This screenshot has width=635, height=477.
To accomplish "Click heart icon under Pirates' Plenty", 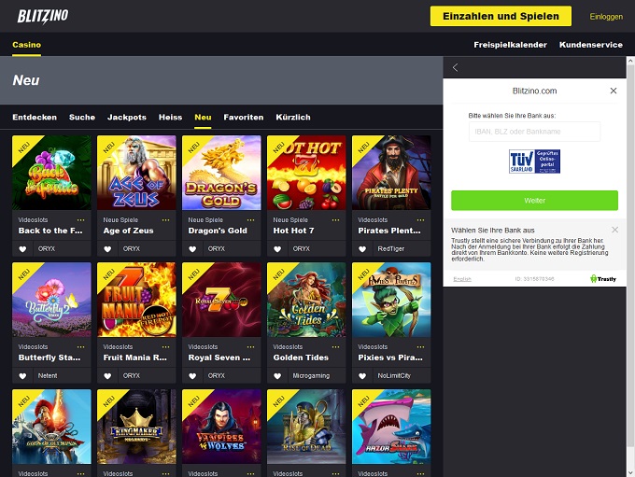I will pos(362,249).
